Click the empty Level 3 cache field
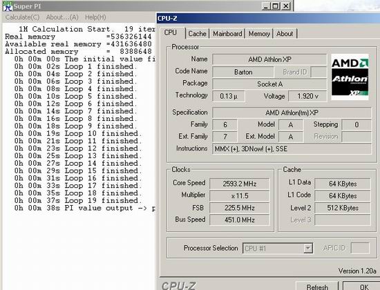The image size is (380, 290). tap(343, 220)
